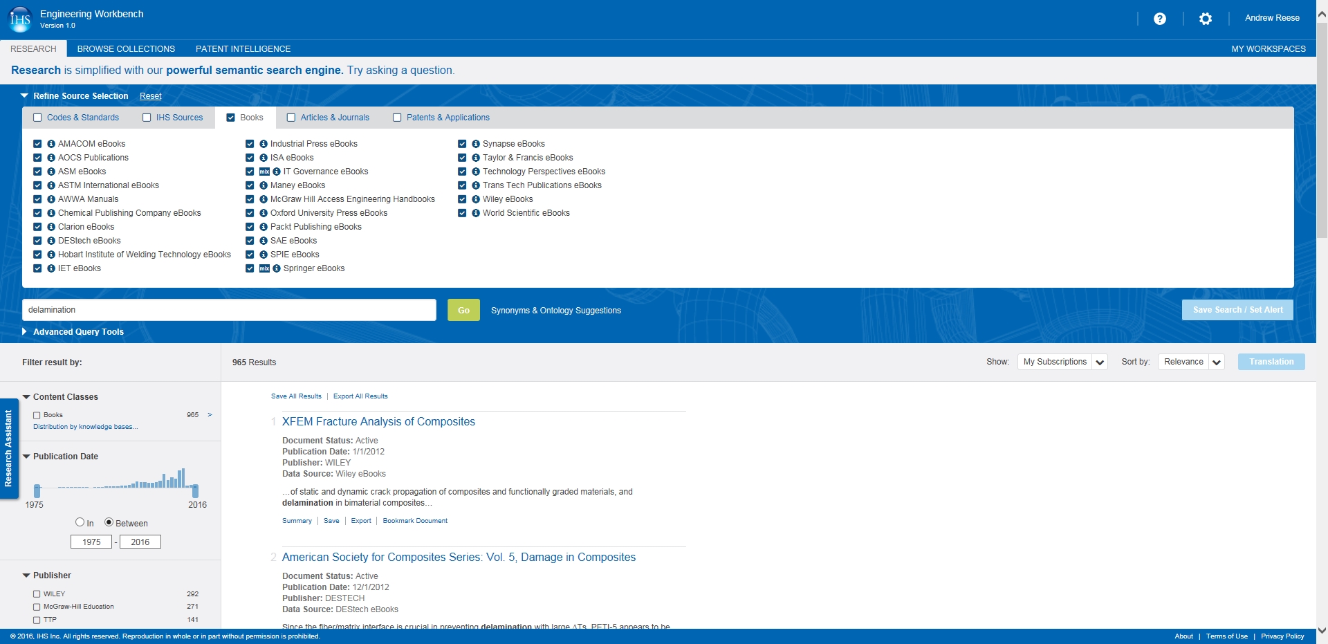Click the mix badge beside Springer eBooks
Screen dimensions: 1328x644
pos(264,268)
